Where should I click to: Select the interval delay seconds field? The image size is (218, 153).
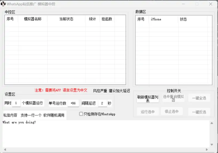[102, 103]
